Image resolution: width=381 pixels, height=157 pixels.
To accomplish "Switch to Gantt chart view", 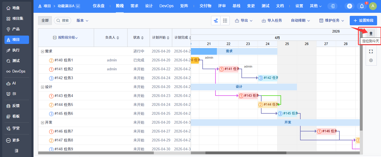I will pyautogui.click(x=216, y=21).
